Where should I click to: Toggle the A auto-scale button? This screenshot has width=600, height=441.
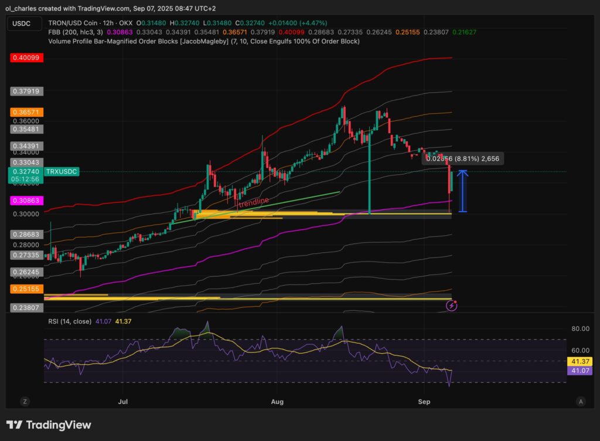click(580, 401)
